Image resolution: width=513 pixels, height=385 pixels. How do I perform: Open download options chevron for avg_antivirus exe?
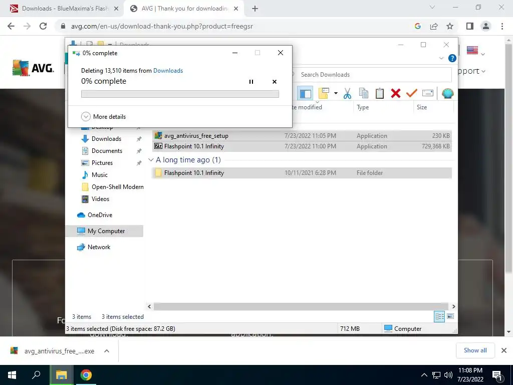pyautogui.click(x=107, y=351)
